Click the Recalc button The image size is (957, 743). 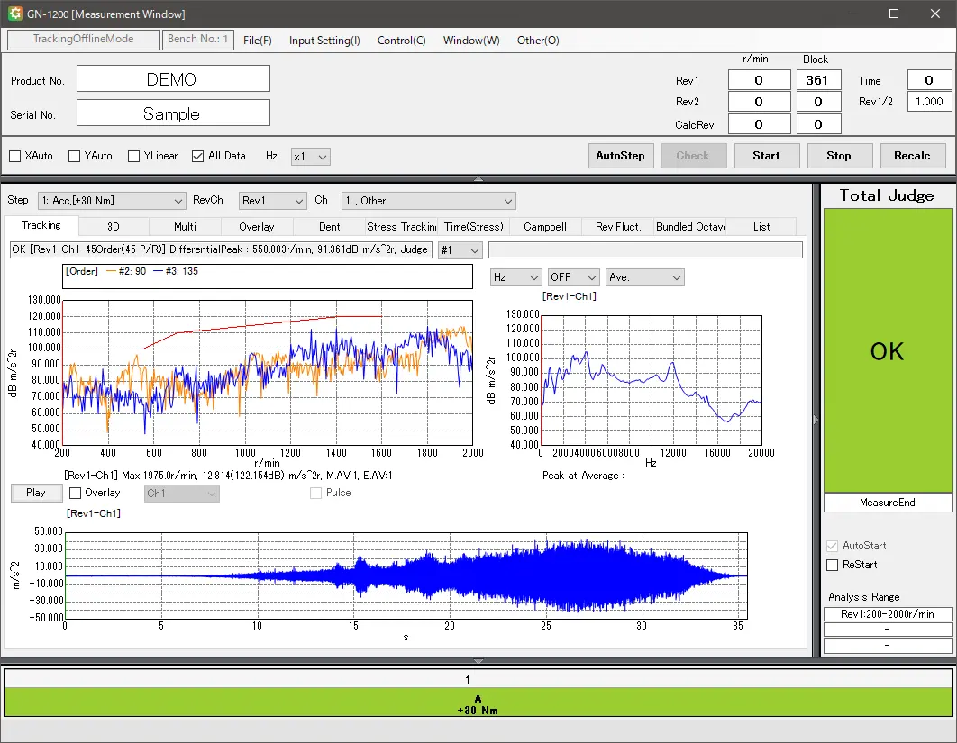point(913,156)
